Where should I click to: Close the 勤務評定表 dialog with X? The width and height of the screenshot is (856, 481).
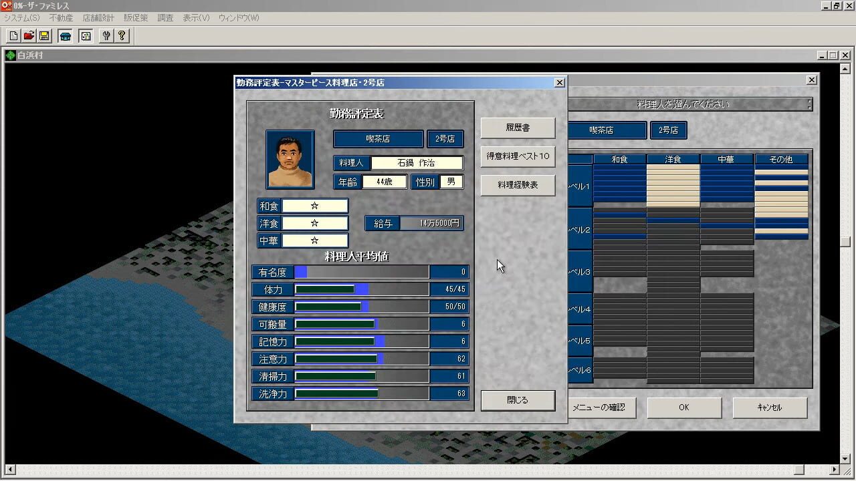point(560,83)
